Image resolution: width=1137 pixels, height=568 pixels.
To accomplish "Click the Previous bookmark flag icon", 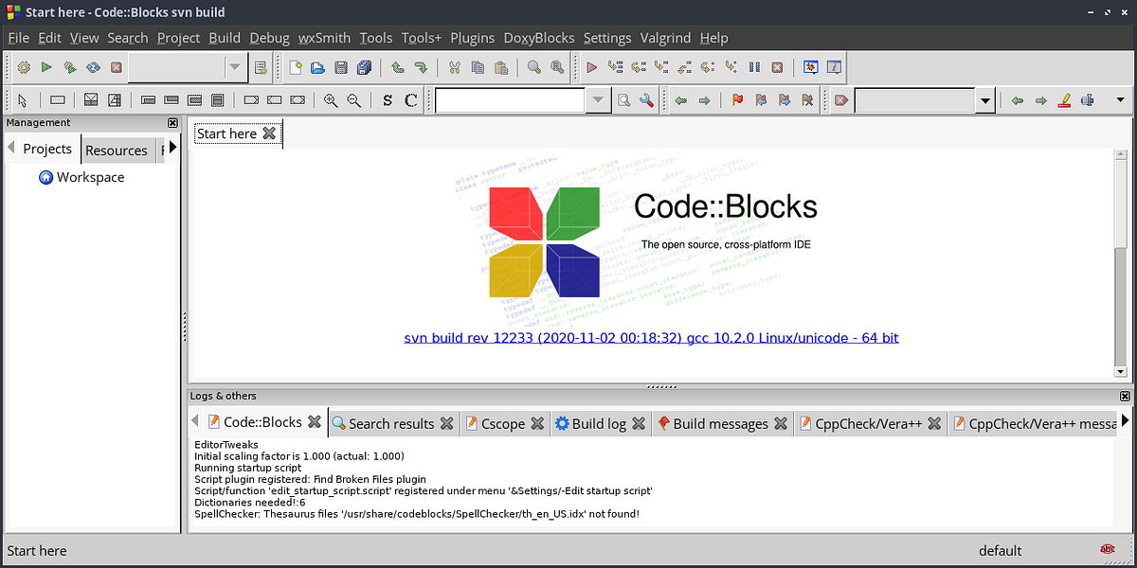I will click(761, 100).
